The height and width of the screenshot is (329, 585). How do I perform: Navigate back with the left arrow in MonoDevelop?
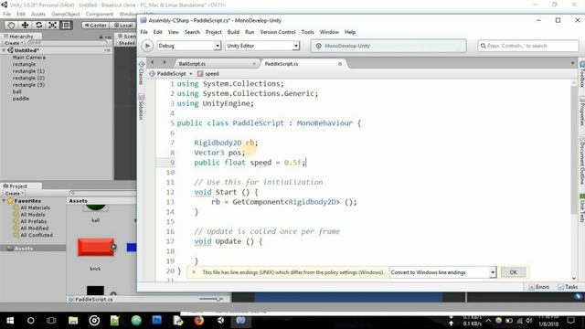point(153,62)
